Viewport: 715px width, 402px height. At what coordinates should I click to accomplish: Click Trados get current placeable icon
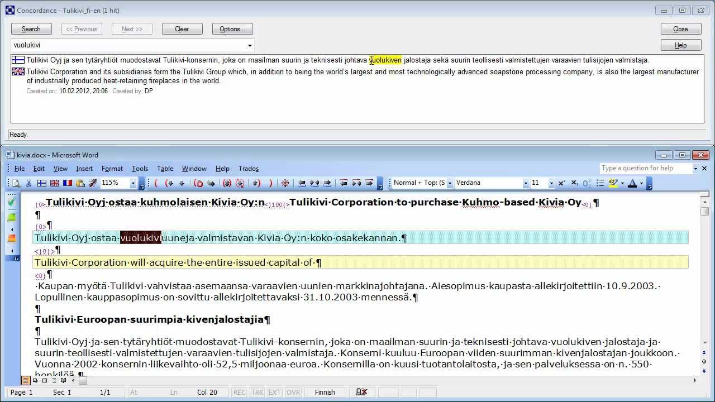pyautogui.click(x=314, y=183)
